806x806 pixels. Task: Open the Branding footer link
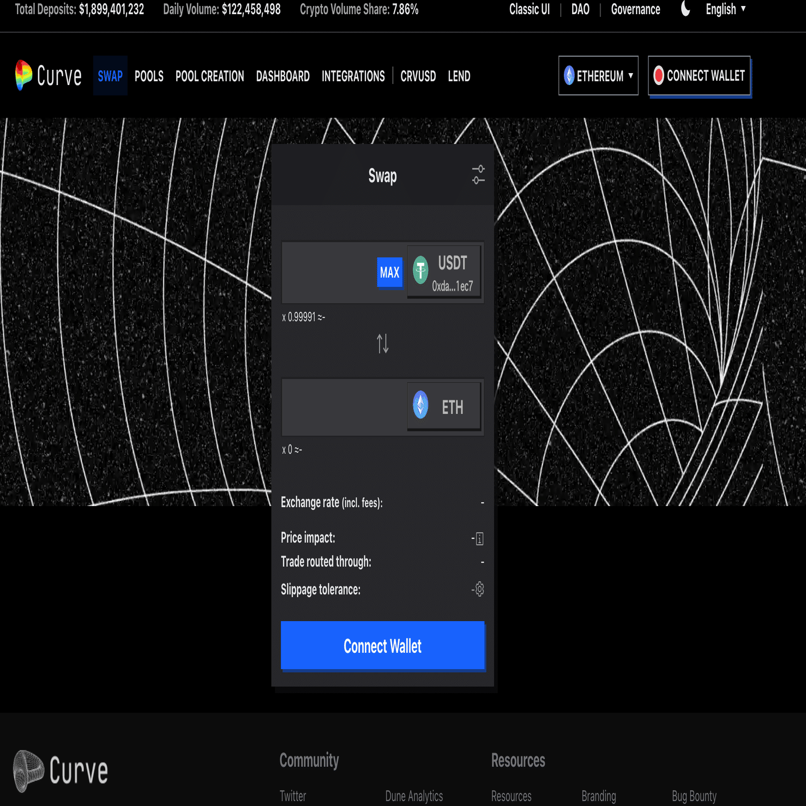[x=599, y=796]
